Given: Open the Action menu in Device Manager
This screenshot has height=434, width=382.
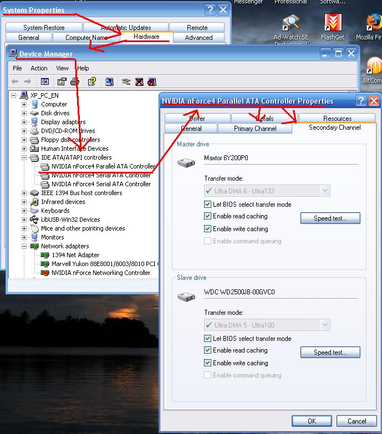Looking at the screenshot, I should tap(39, 68).
